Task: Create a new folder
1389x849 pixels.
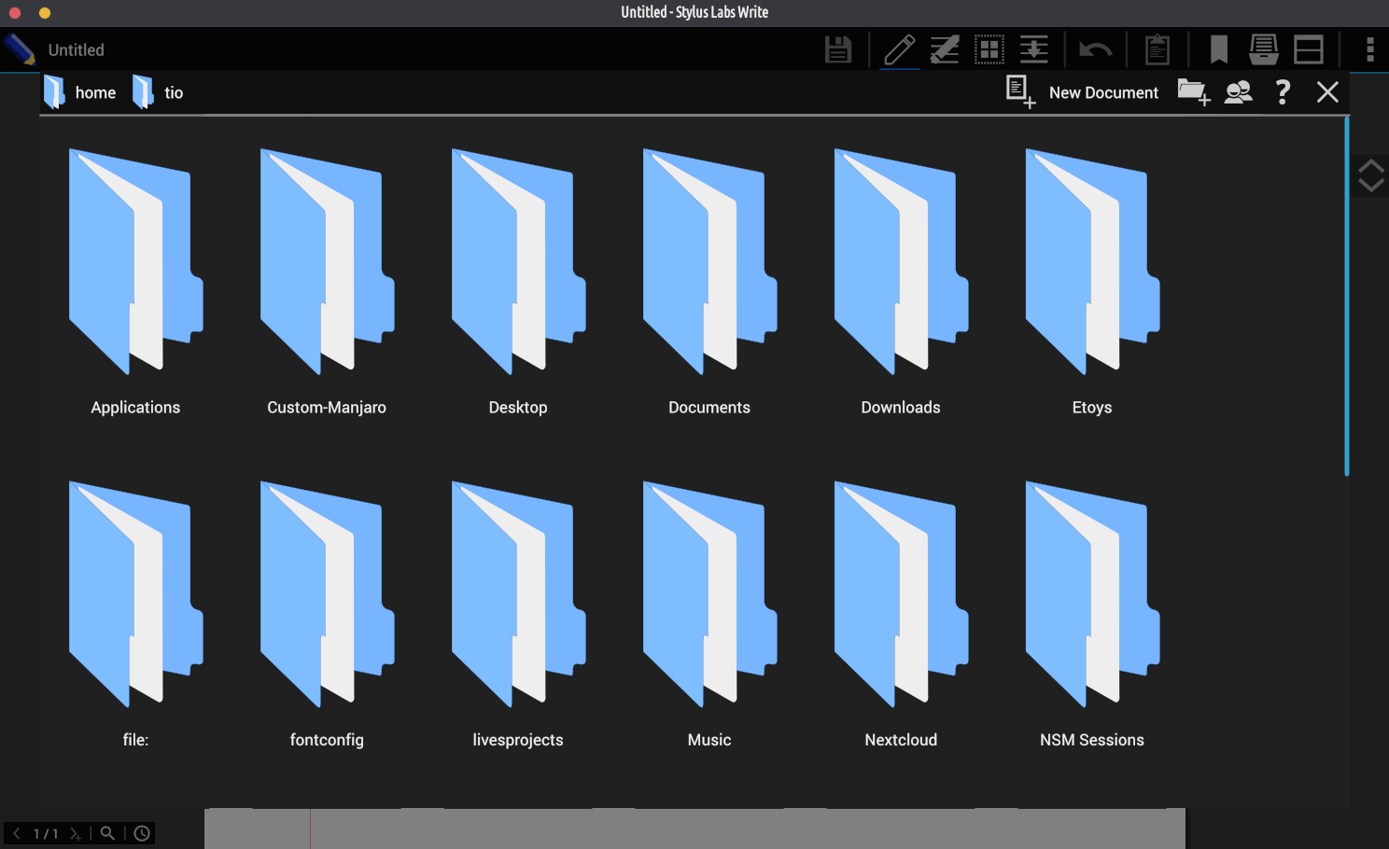Action: click(1194, 91)
